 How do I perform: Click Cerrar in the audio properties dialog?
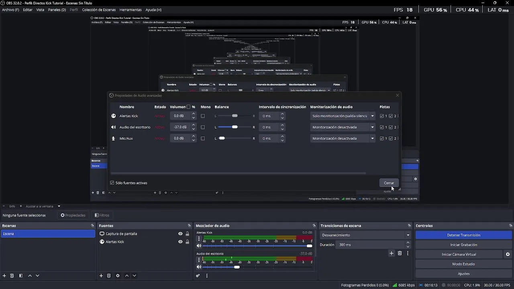point(389,183)
